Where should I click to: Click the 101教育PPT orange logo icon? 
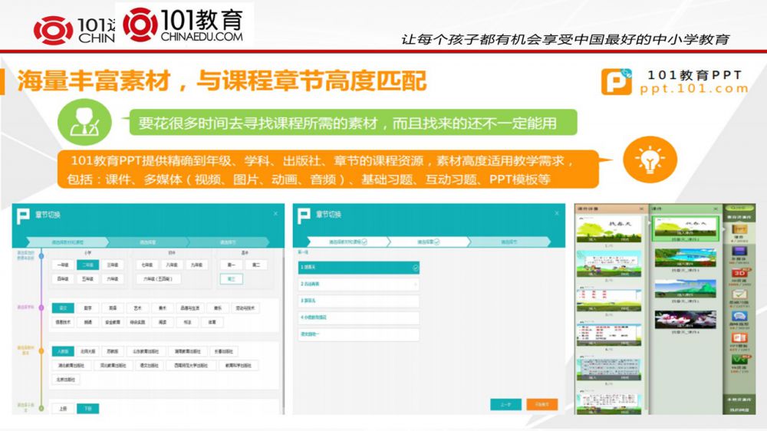pos(616,83)
